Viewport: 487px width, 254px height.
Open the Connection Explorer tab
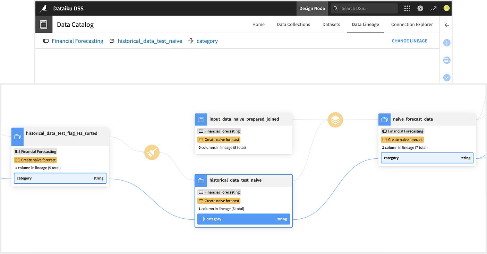point(412,24)
